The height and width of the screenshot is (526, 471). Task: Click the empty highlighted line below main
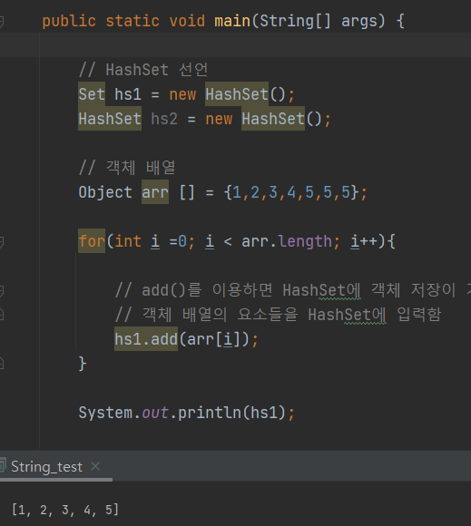[x=235, y=45]
